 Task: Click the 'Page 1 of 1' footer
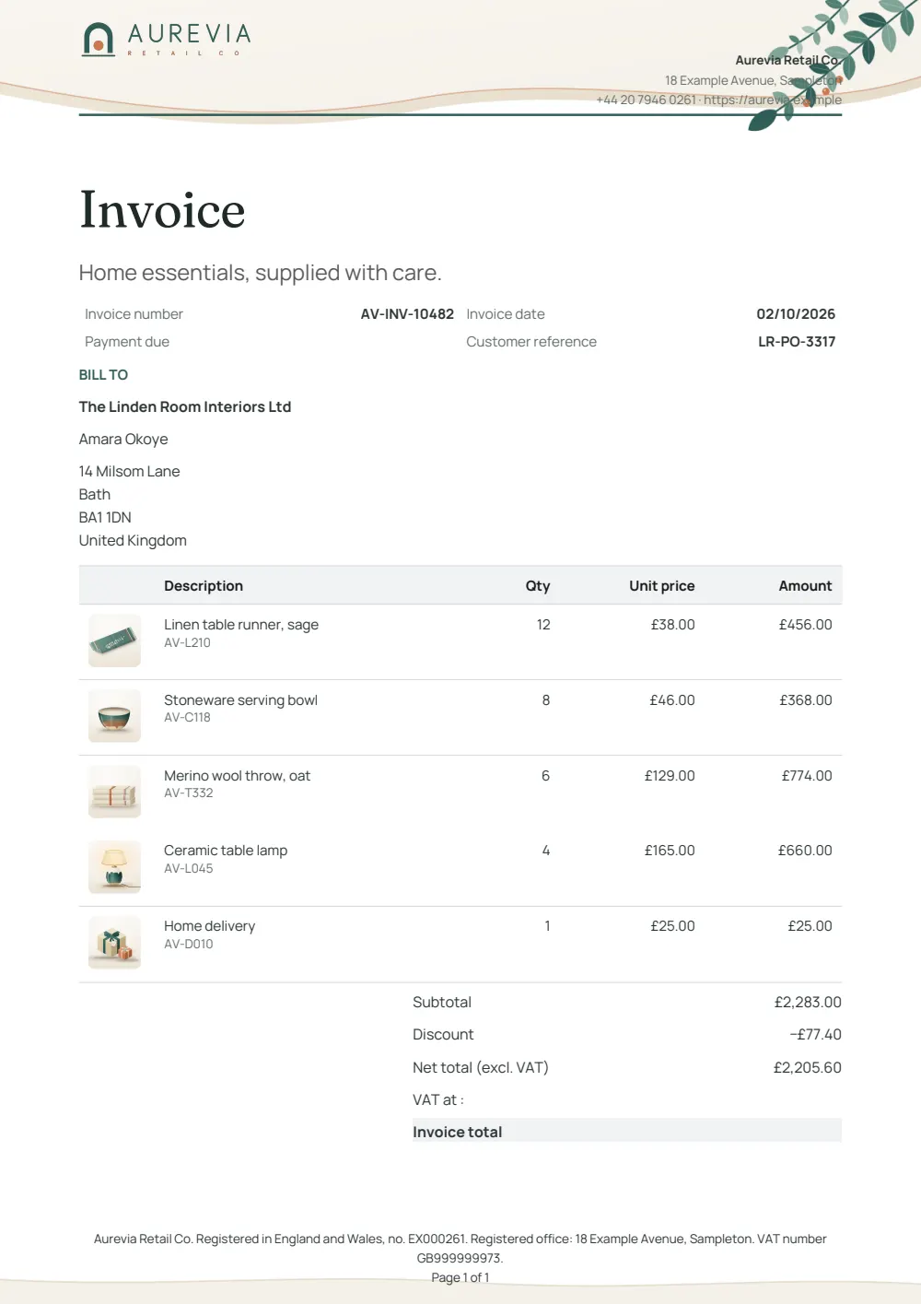point(460,1277)
